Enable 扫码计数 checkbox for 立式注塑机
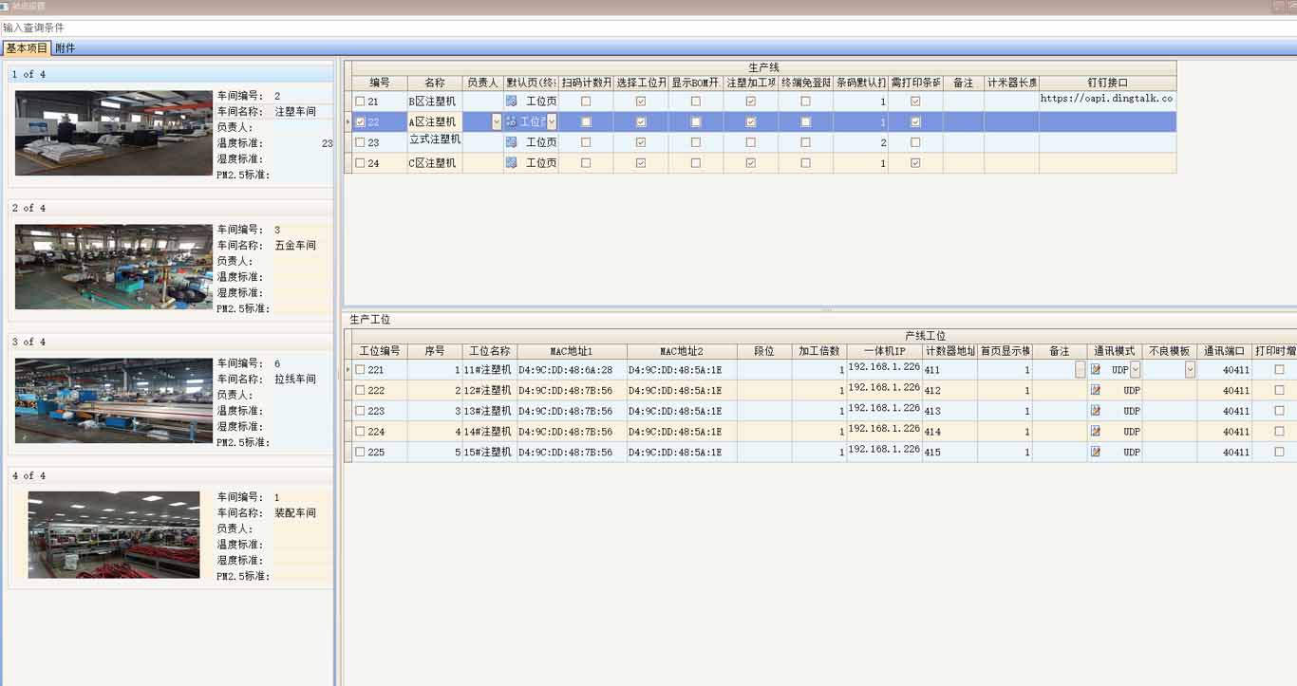The height and width of the screenshot is (686, 1297). [586, 142]
